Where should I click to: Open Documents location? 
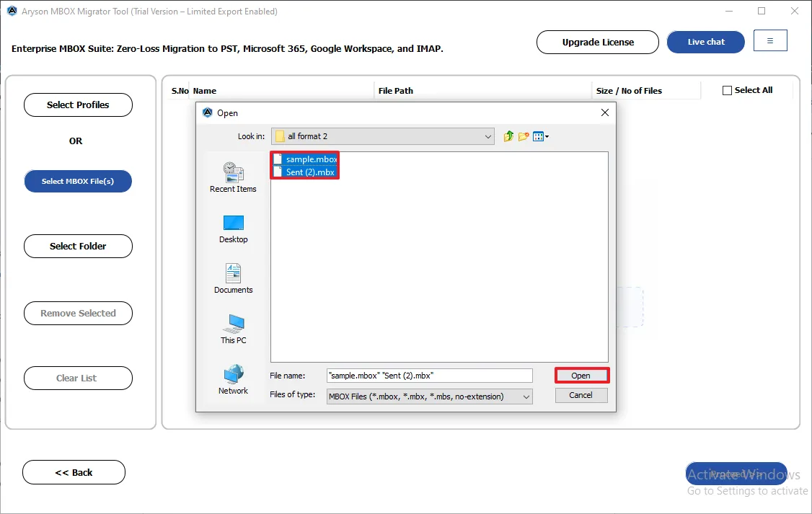pyautogui.click(x=233, y=278)
